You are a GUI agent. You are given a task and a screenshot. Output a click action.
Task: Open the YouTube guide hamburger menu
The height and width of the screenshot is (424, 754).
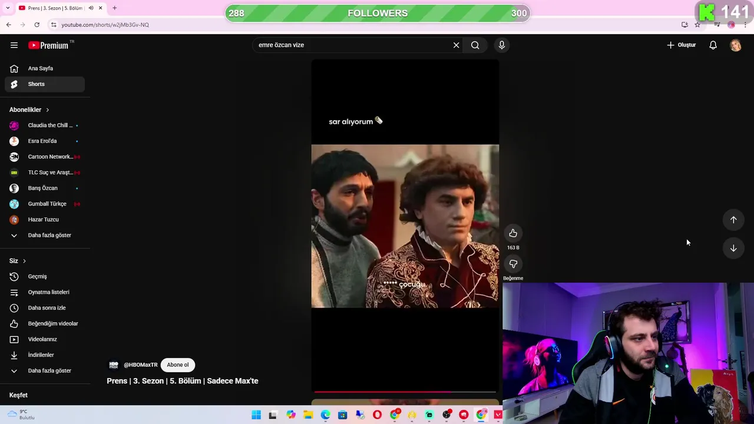[14, 45]
